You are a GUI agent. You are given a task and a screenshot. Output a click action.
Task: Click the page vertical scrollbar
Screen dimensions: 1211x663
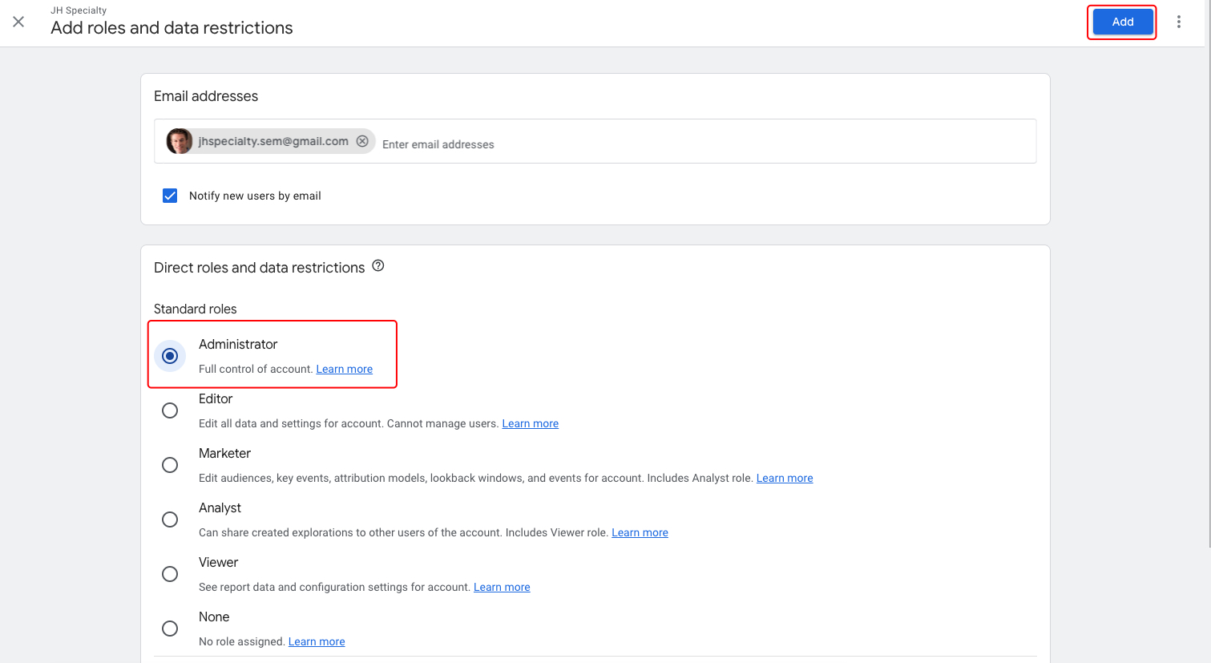pos(1208,273)
